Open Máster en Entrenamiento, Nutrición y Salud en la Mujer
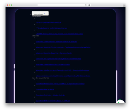This screenshot has width=131, height=111. point(56,41)
